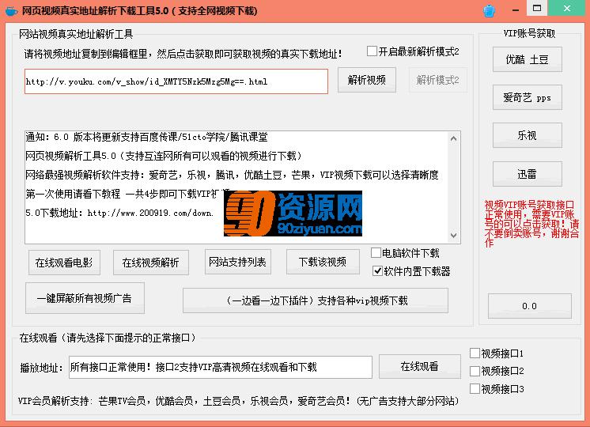Show 网站支持列表

238,262
